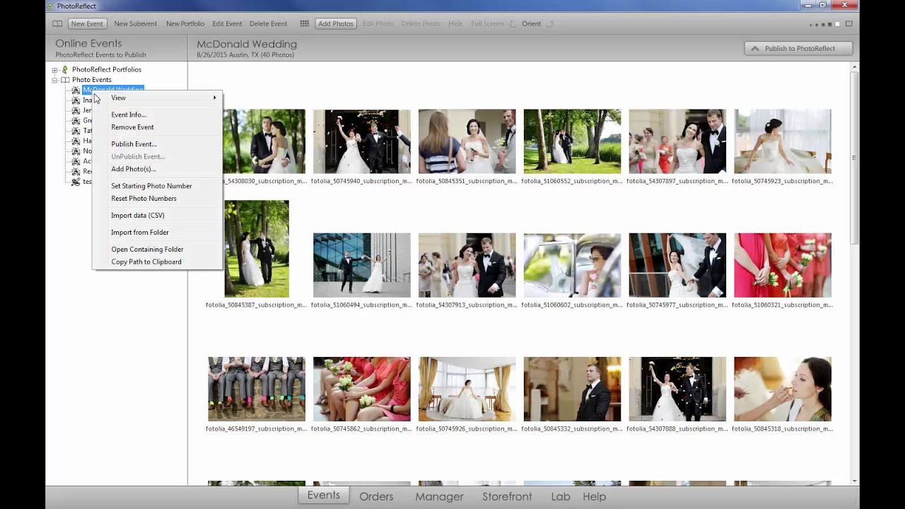Open the Storefront tab
905x509 pixels.
(x=507, y=496)
